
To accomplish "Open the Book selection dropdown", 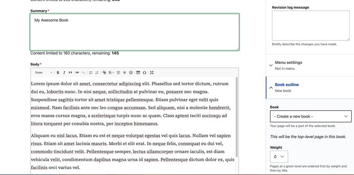I will point(310,116).
